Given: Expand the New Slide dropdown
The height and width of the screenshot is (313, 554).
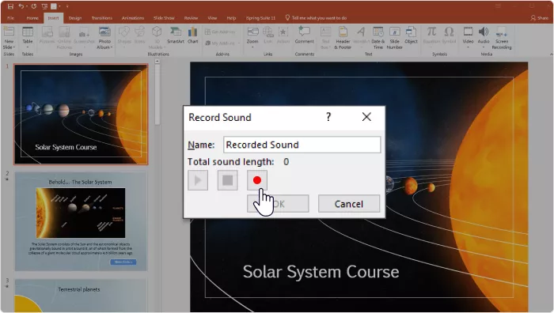Looking at the screenshot, I should (9, 47).
